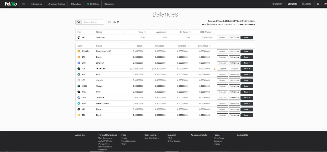Click the Felixo logo

11,4
